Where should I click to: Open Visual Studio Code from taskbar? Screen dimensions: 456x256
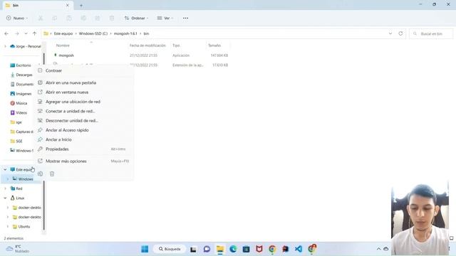(299, 249)
